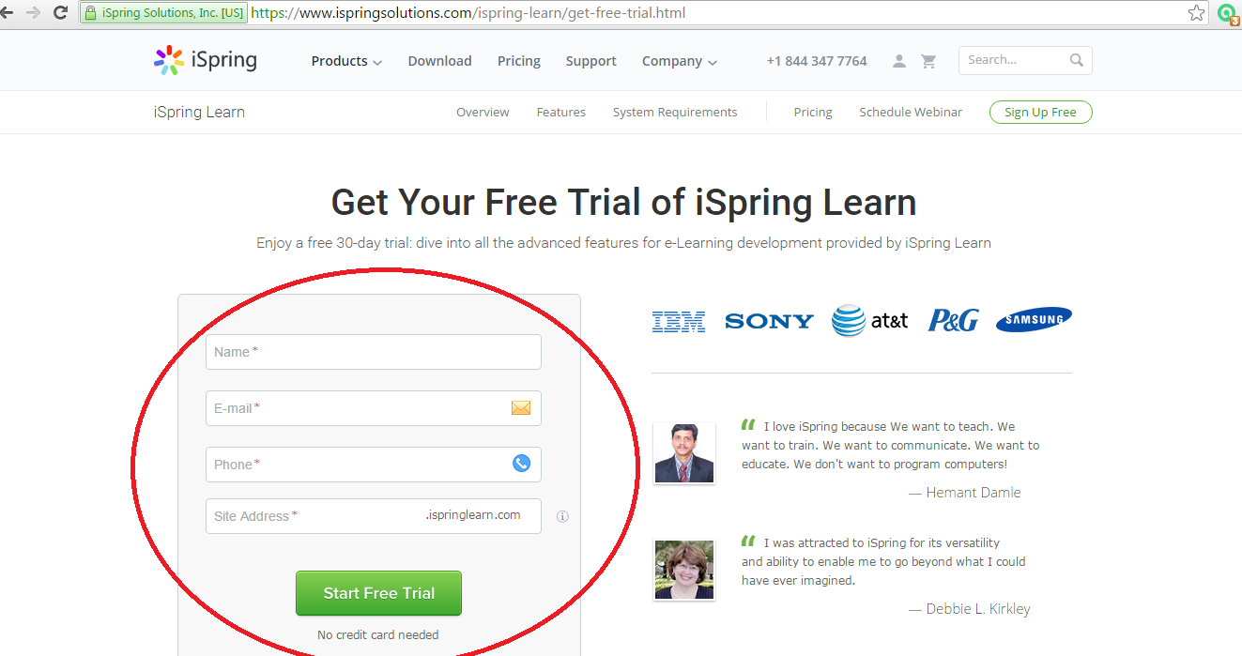Focus the Phone input field

point(374,465)
